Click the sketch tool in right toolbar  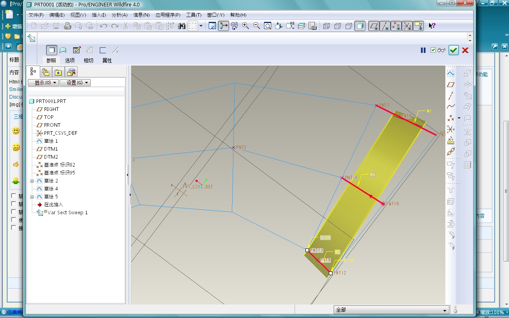[451, 74]
